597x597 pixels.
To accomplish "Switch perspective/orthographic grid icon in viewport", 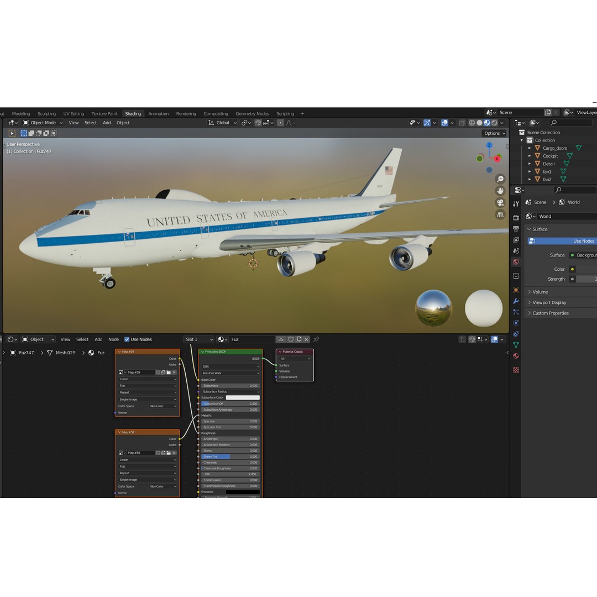I will point(500,214).
